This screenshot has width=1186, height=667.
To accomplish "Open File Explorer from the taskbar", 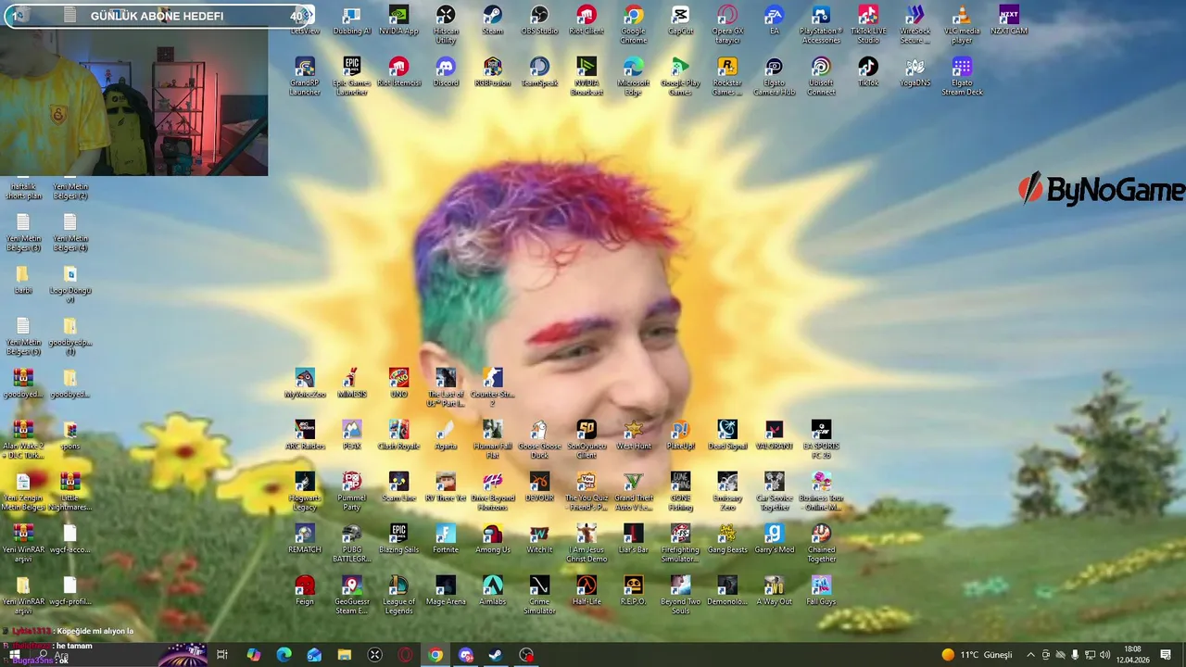I will coord(345,655).
